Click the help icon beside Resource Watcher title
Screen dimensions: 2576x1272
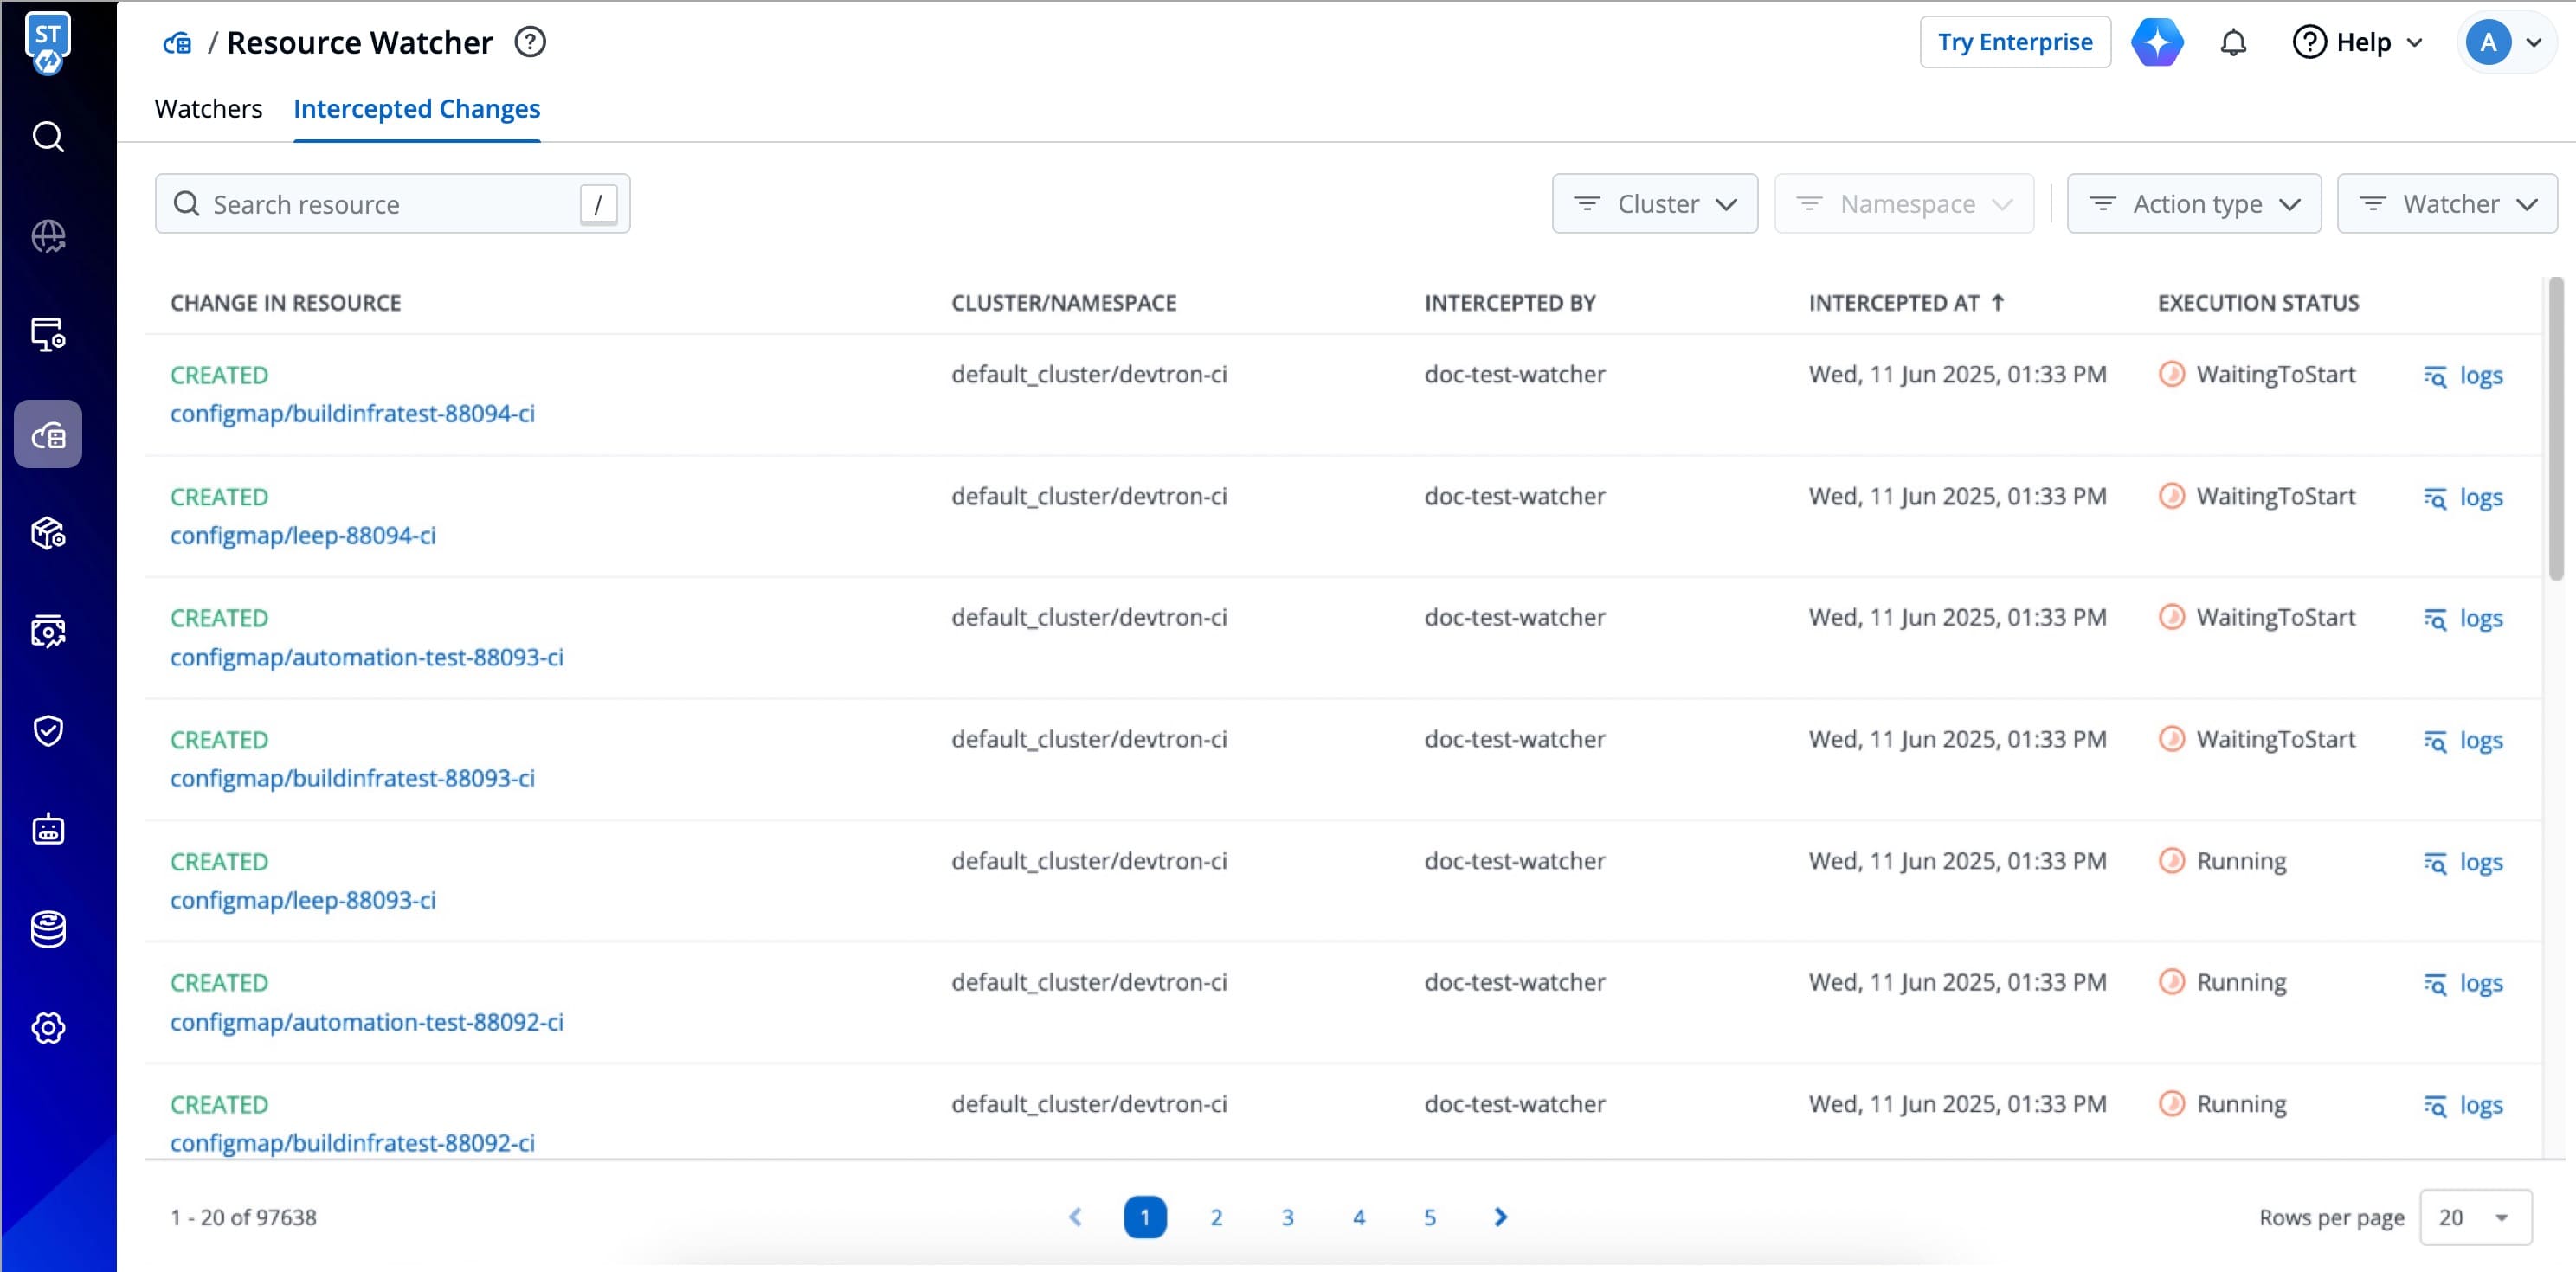(530, 43)
